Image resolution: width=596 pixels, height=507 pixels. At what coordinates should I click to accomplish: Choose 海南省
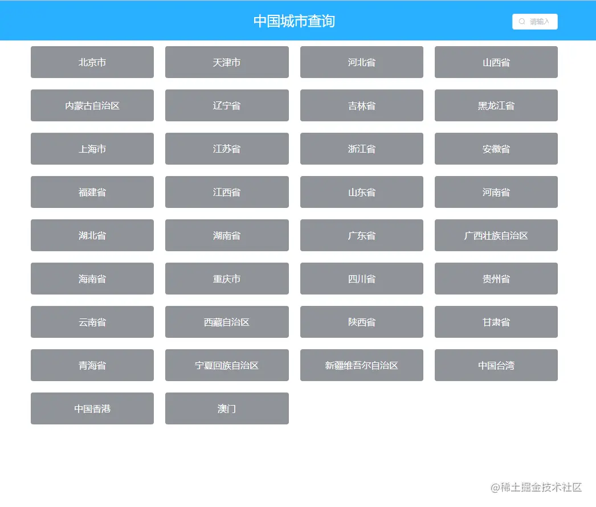92,279
